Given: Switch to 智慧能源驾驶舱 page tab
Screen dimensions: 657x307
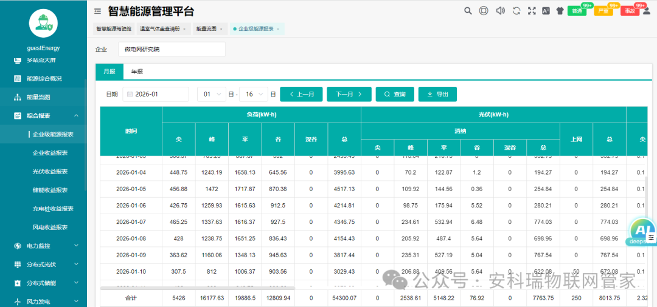Looking at the screenshot, I should (x=114, y=29).
